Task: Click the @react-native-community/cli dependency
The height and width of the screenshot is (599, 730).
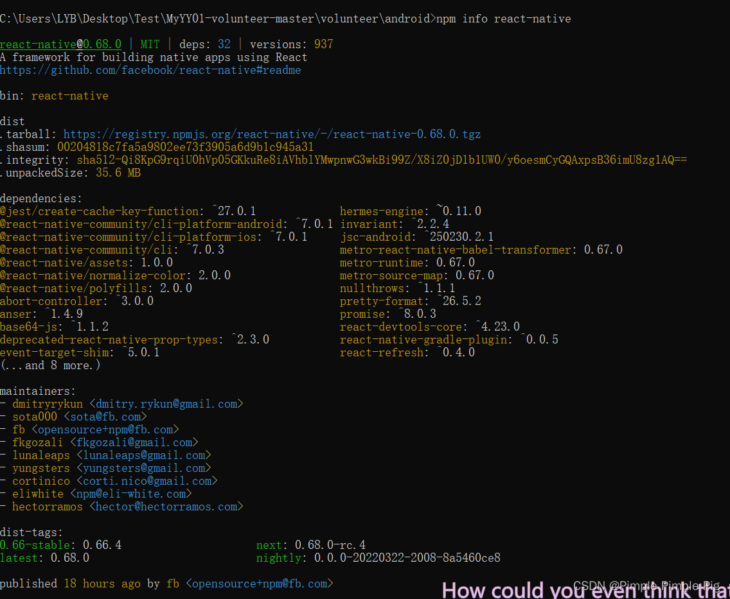Action: point(112,250)
